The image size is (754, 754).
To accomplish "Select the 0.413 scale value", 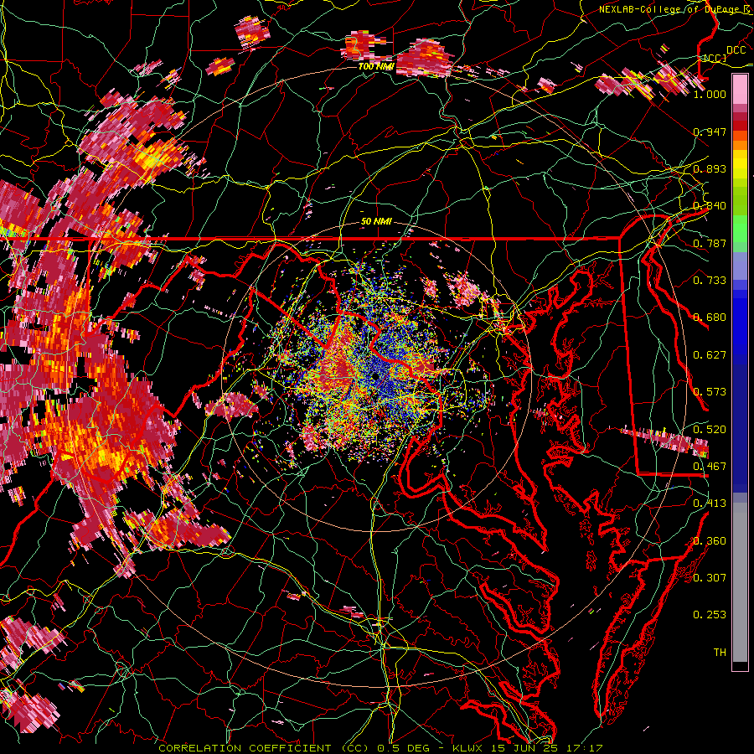I will coord(710,504).
